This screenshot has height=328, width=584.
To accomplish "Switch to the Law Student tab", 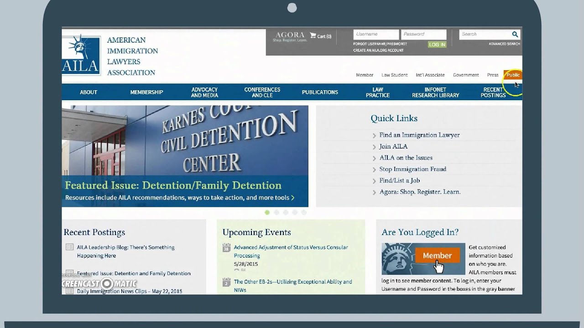I will pyautogui.click(x=395, y=75).
